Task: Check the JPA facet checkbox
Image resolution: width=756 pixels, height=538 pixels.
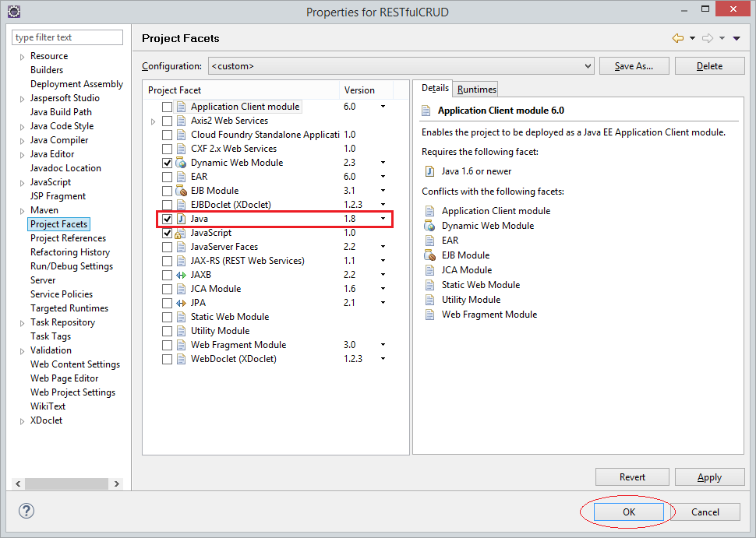Action: [x=167, y=303]
